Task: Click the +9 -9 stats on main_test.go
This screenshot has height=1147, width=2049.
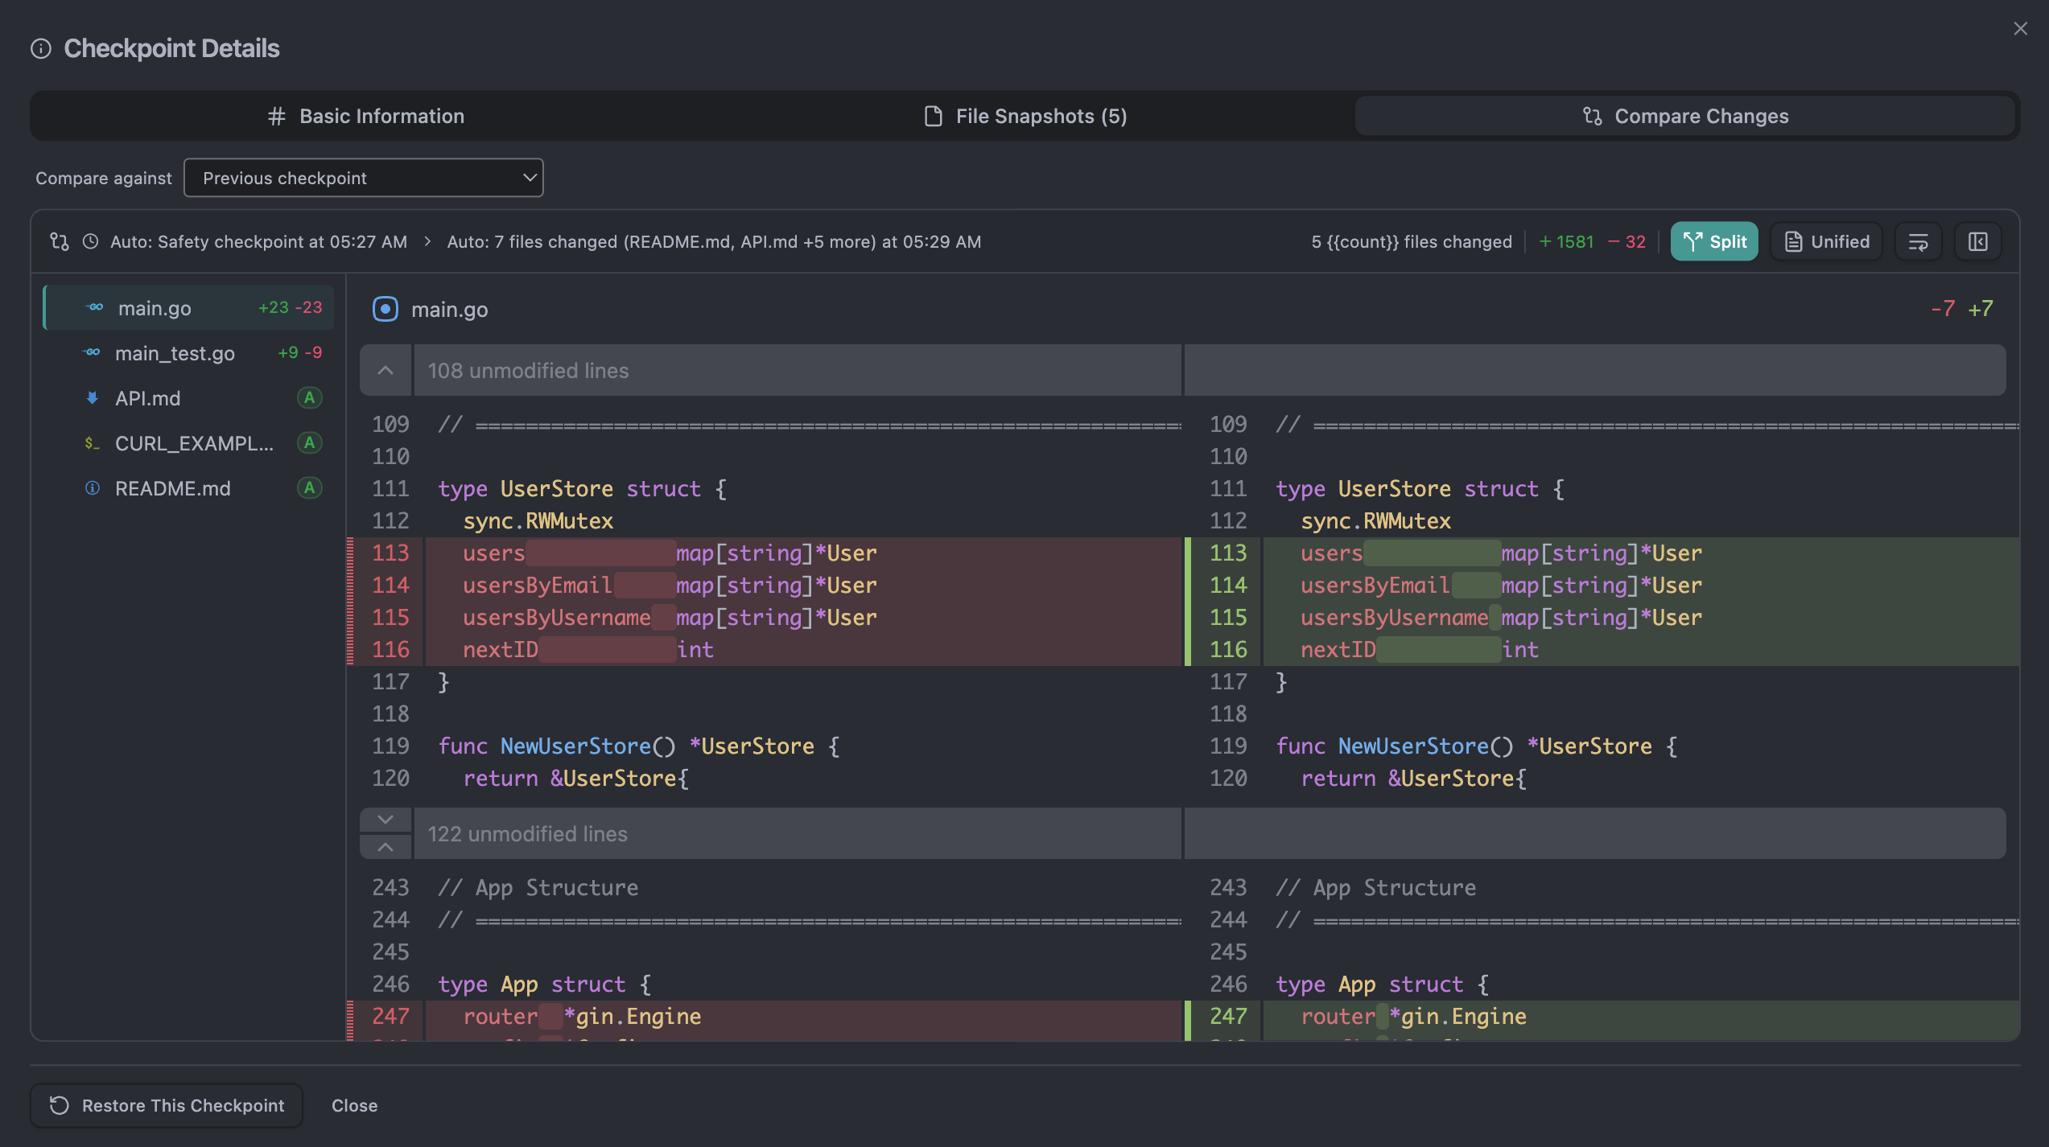Action: (299, 352)
